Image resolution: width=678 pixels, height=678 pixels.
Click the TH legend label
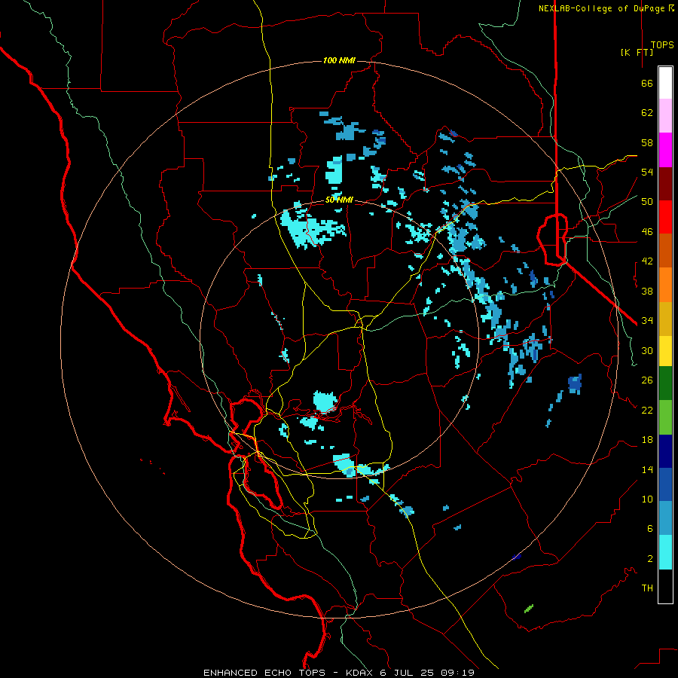point(647,588)
